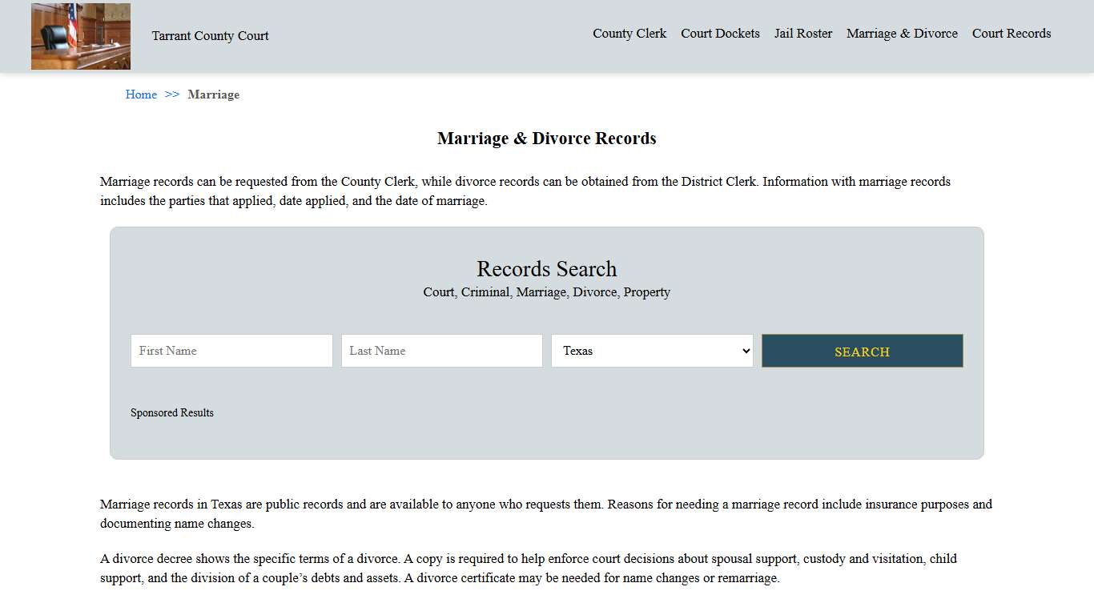Click paragraph starting 'A divorce decree shows'
This screenshot has width=1094, height=615.
[529, 569]
